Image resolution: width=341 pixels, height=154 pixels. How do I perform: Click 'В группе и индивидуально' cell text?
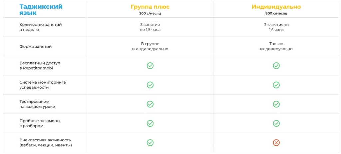coord(150,46)
